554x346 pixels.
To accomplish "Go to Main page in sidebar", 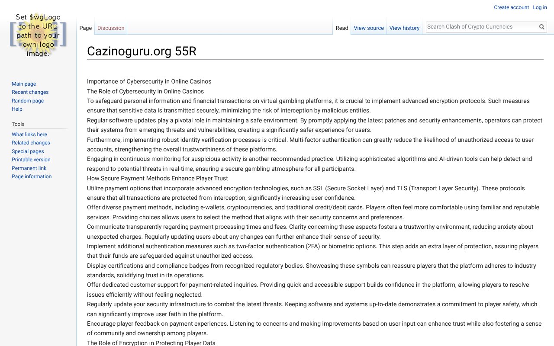I will pyautogui.click(x=24, y=84).
